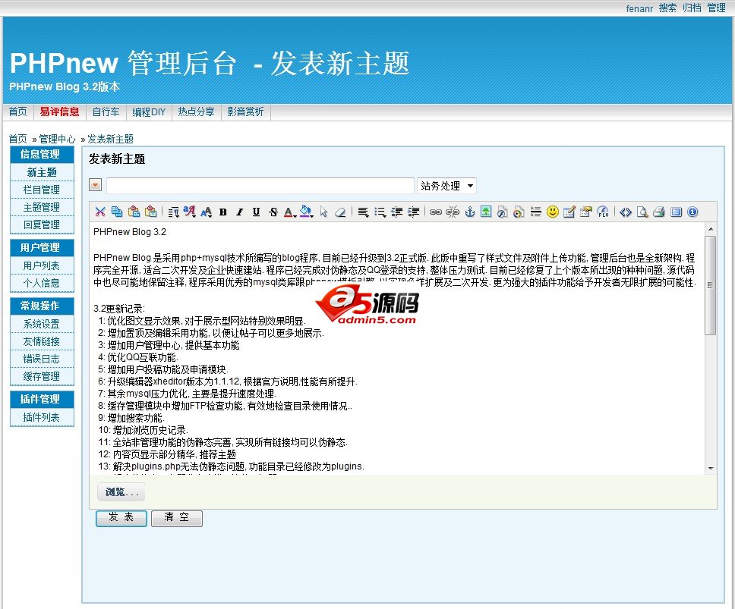Open the small dropdown beside title field
Screen dimensions: 735x609
click(x=95, y=185)
